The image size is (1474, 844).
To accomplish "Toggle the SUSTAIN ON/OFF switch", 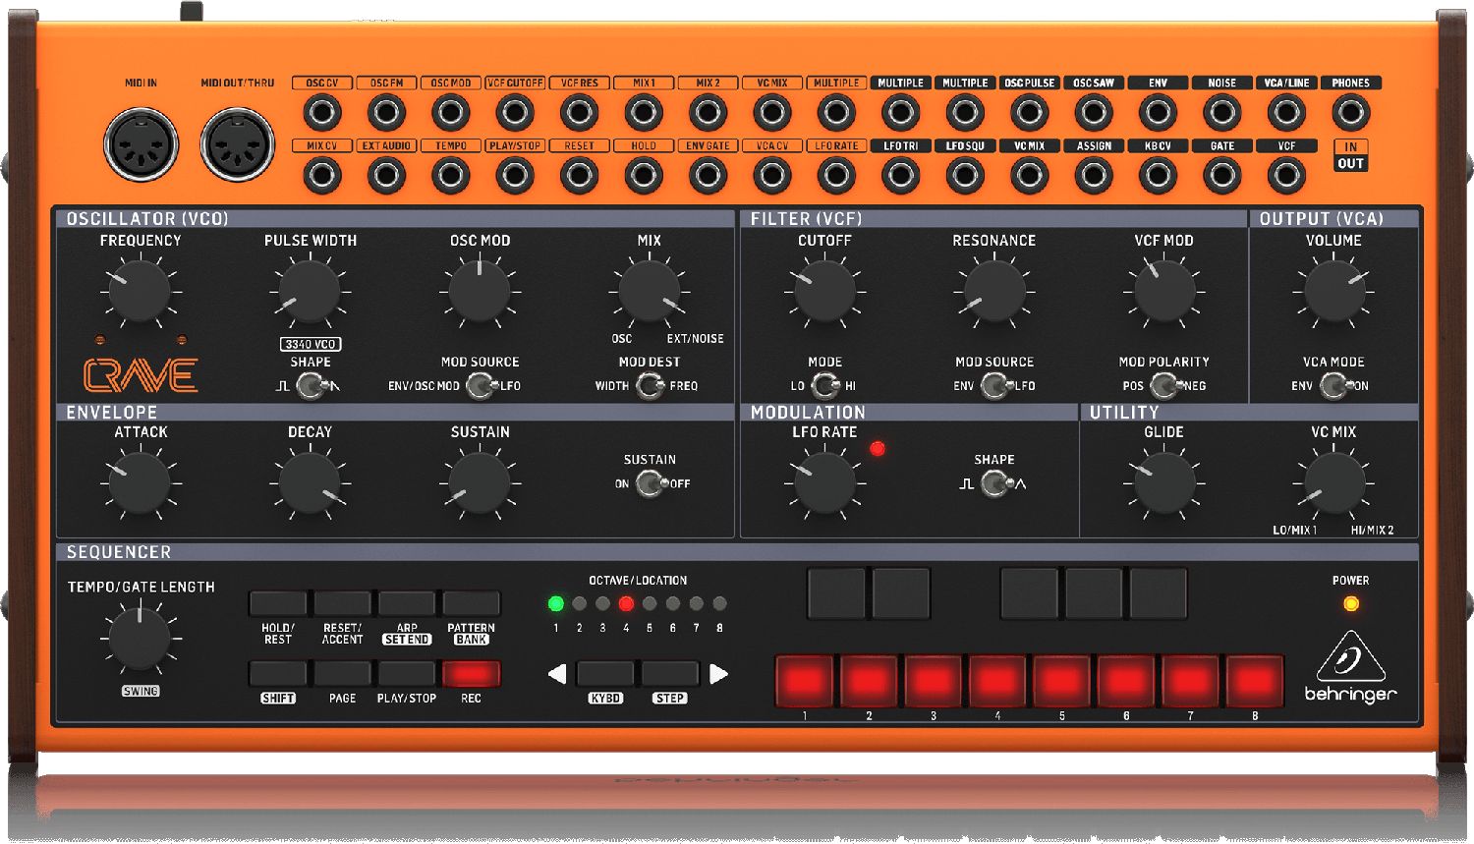I will coord(650,483).
